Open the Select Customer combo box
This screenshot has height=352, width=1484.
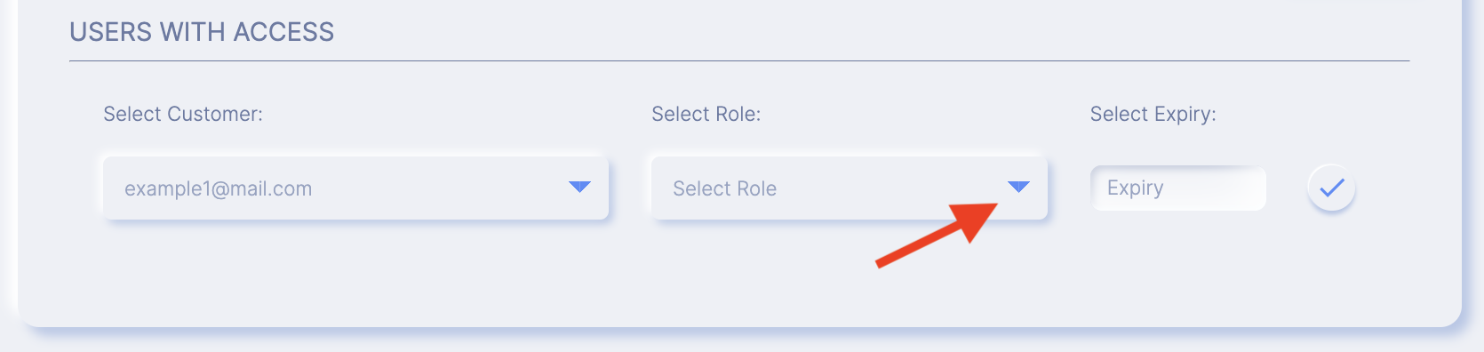click(355, 188)
